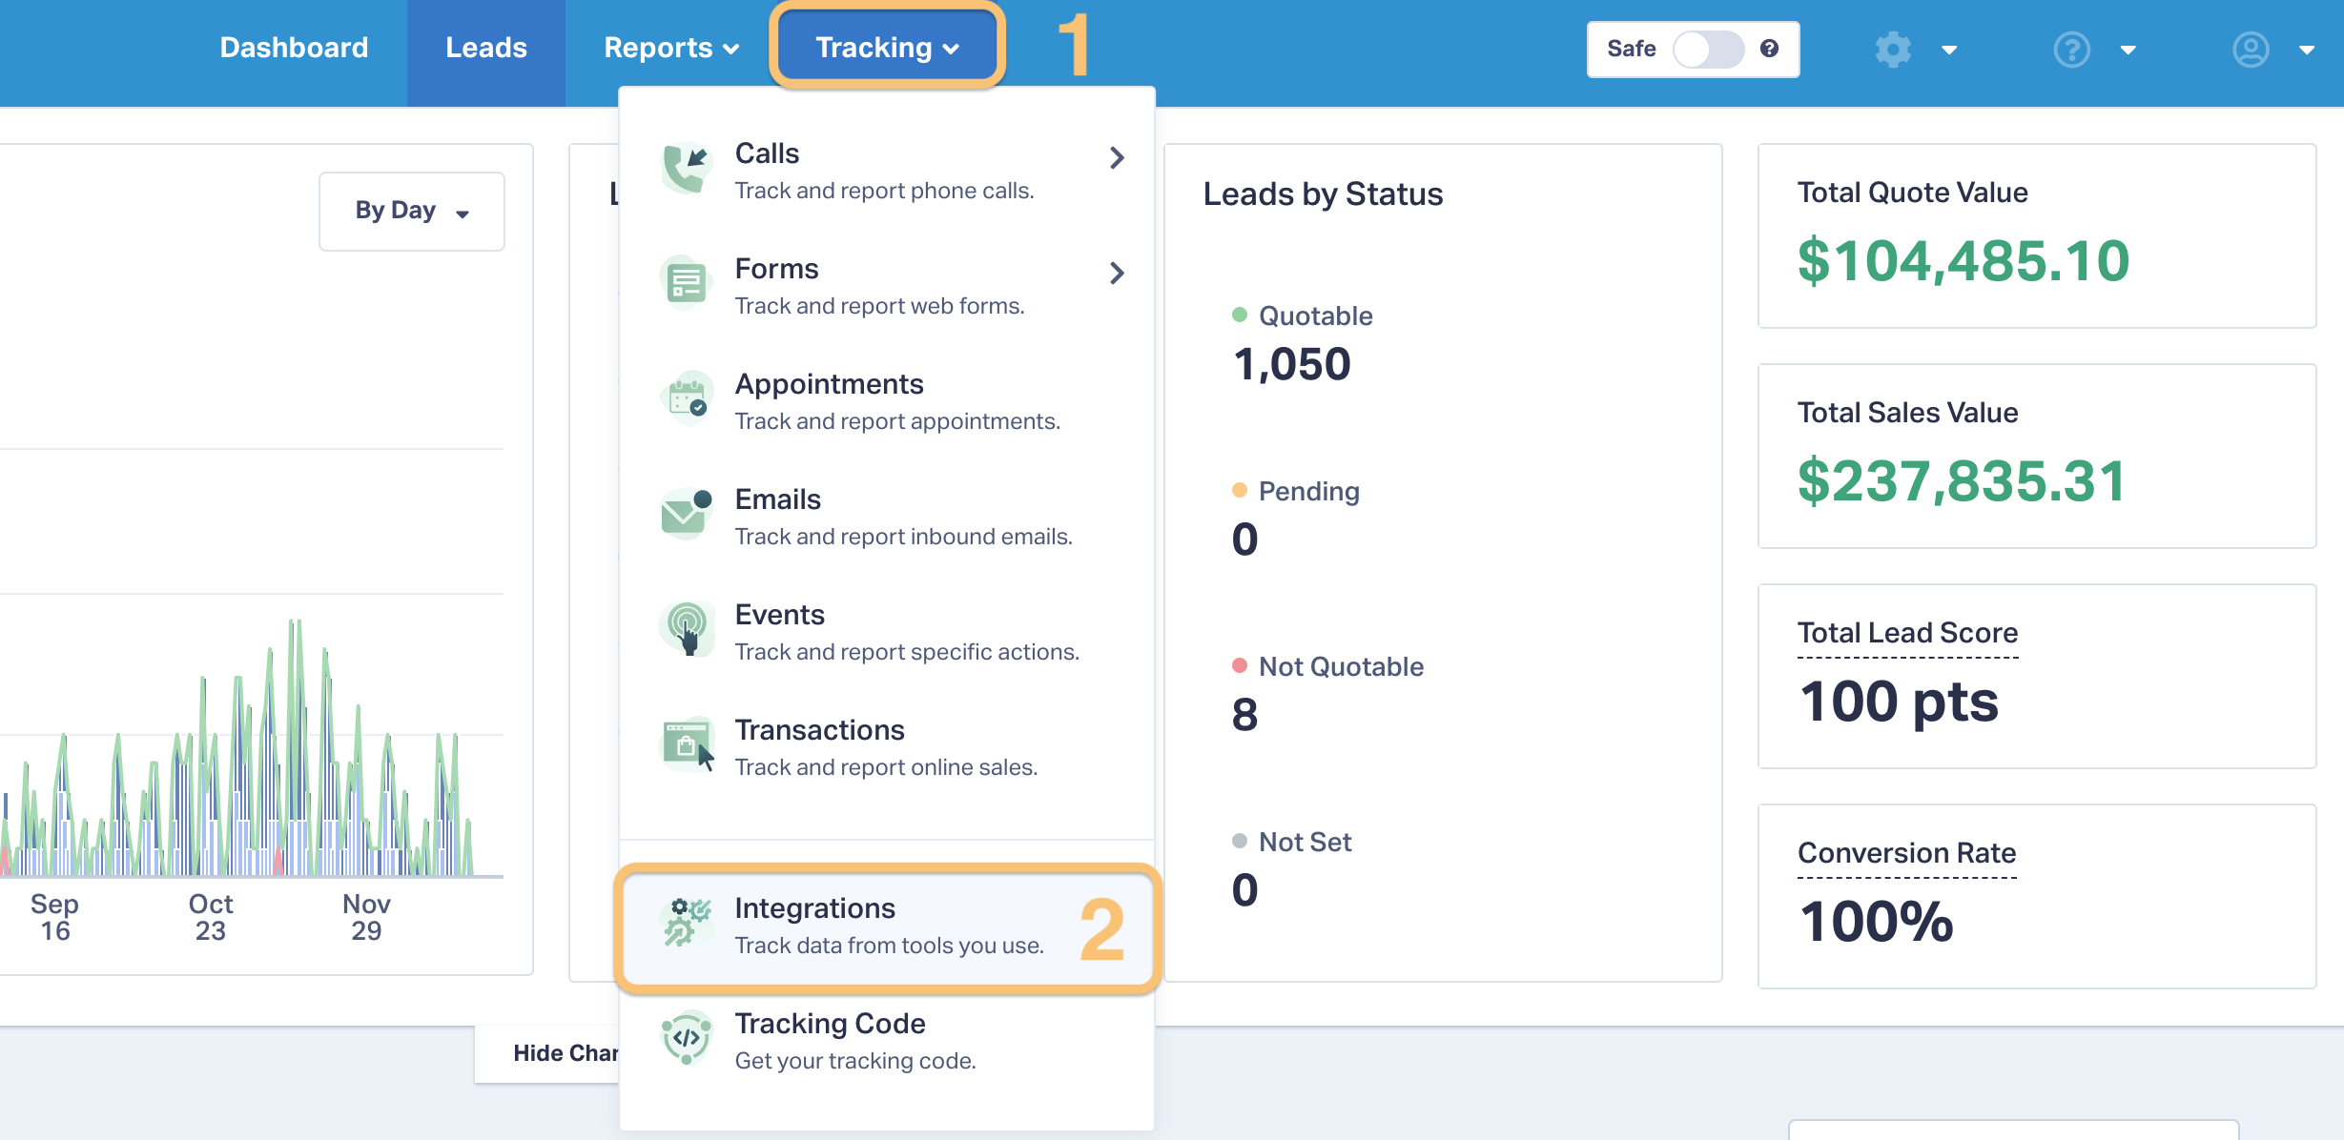The width and height of the screenshot is (2344, 1140).
Task: Select Forms menu item
Action: (887, 286)
